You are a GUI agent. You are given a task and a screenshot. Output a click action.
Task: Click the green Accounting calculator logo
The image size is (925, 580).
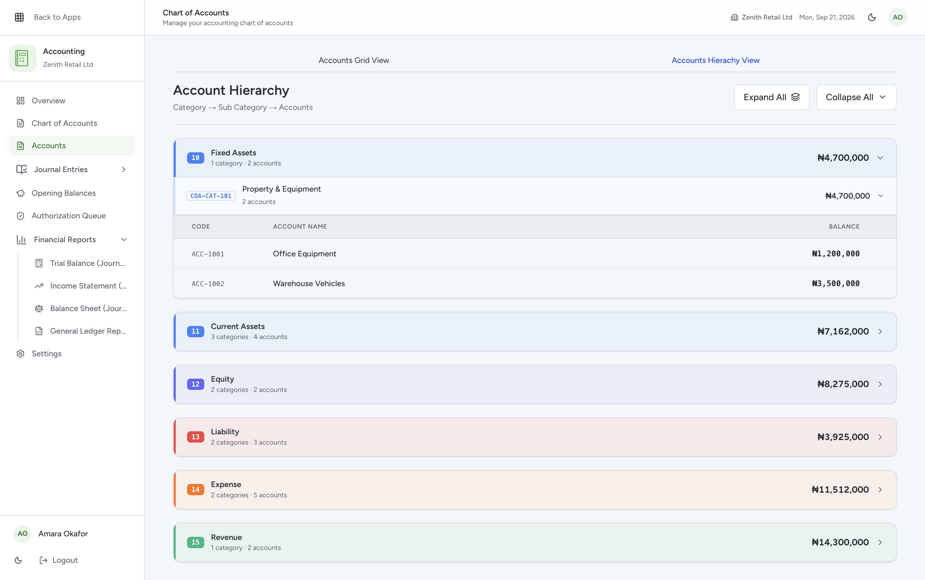(x=22, y=58)
